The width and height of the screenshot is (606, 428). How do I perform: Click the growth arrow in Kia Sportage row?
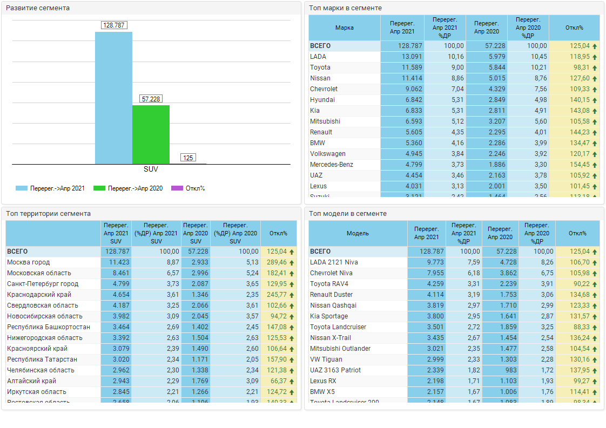pos(595,316)
